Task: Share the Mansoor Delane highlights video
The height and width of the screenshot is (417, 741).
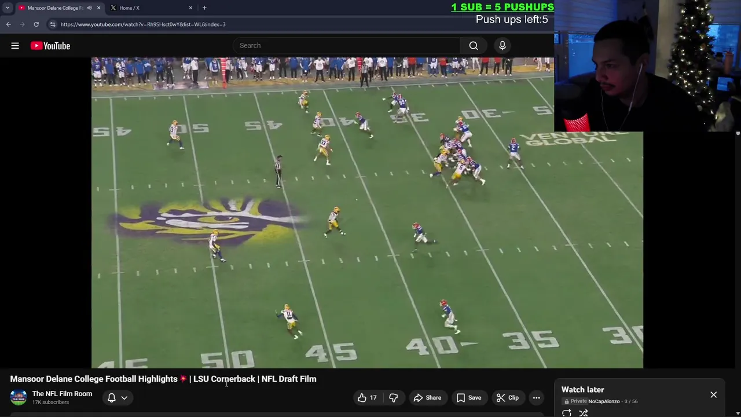Action: pyautogui.click(x=427, y=398)
